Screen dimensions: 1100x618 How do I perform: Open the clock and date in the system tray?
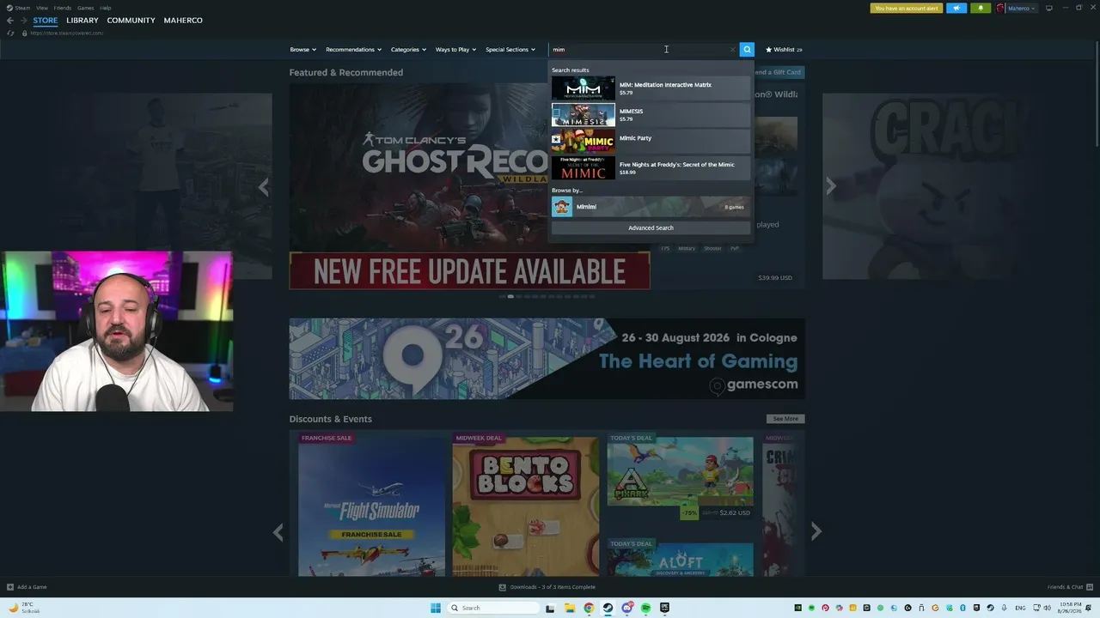coord(1071,609)
